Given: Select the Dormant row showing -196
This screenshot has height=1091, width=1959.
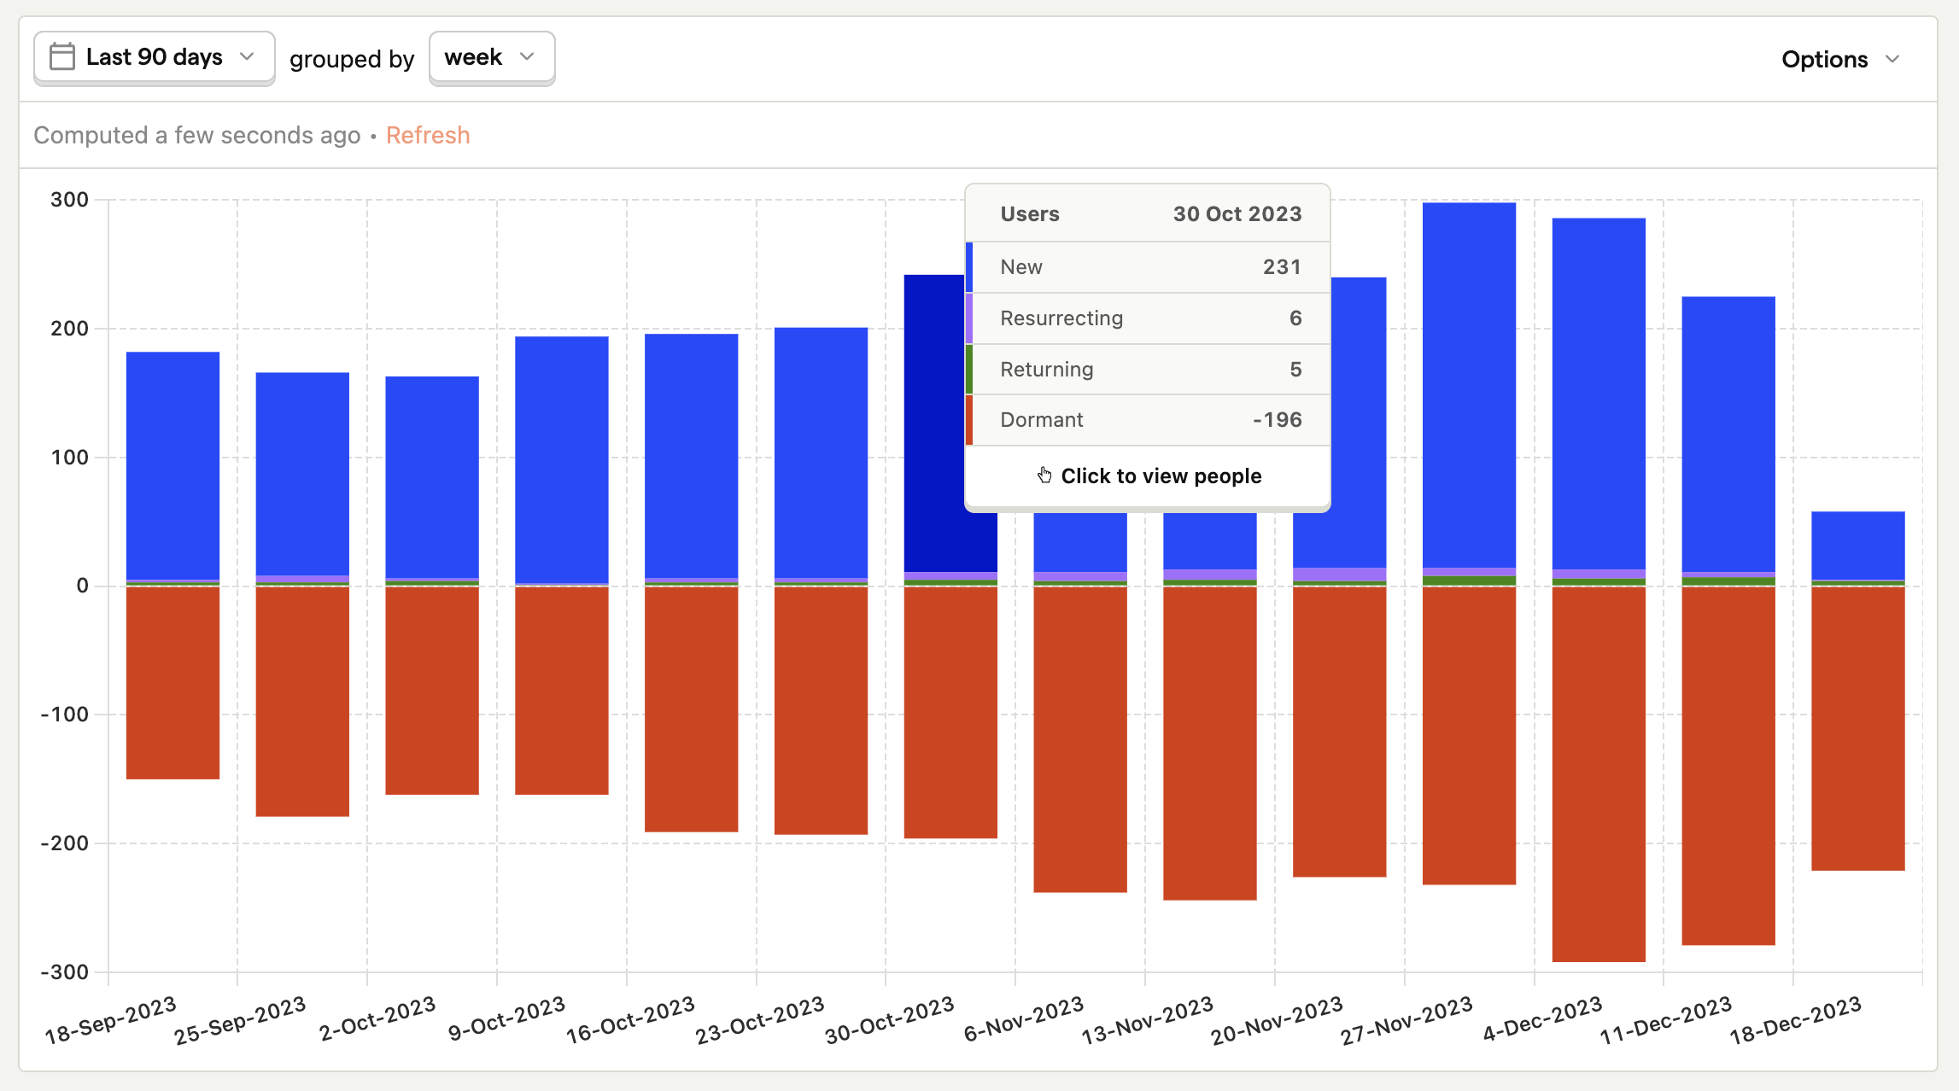Looking at the screenshot, I should pyautogui.click(x=1148, y=420).
